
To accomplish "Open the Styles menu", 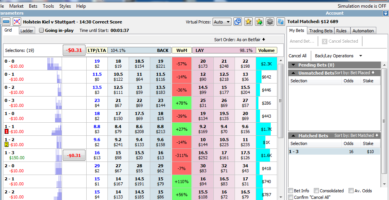I will [65, 6].
